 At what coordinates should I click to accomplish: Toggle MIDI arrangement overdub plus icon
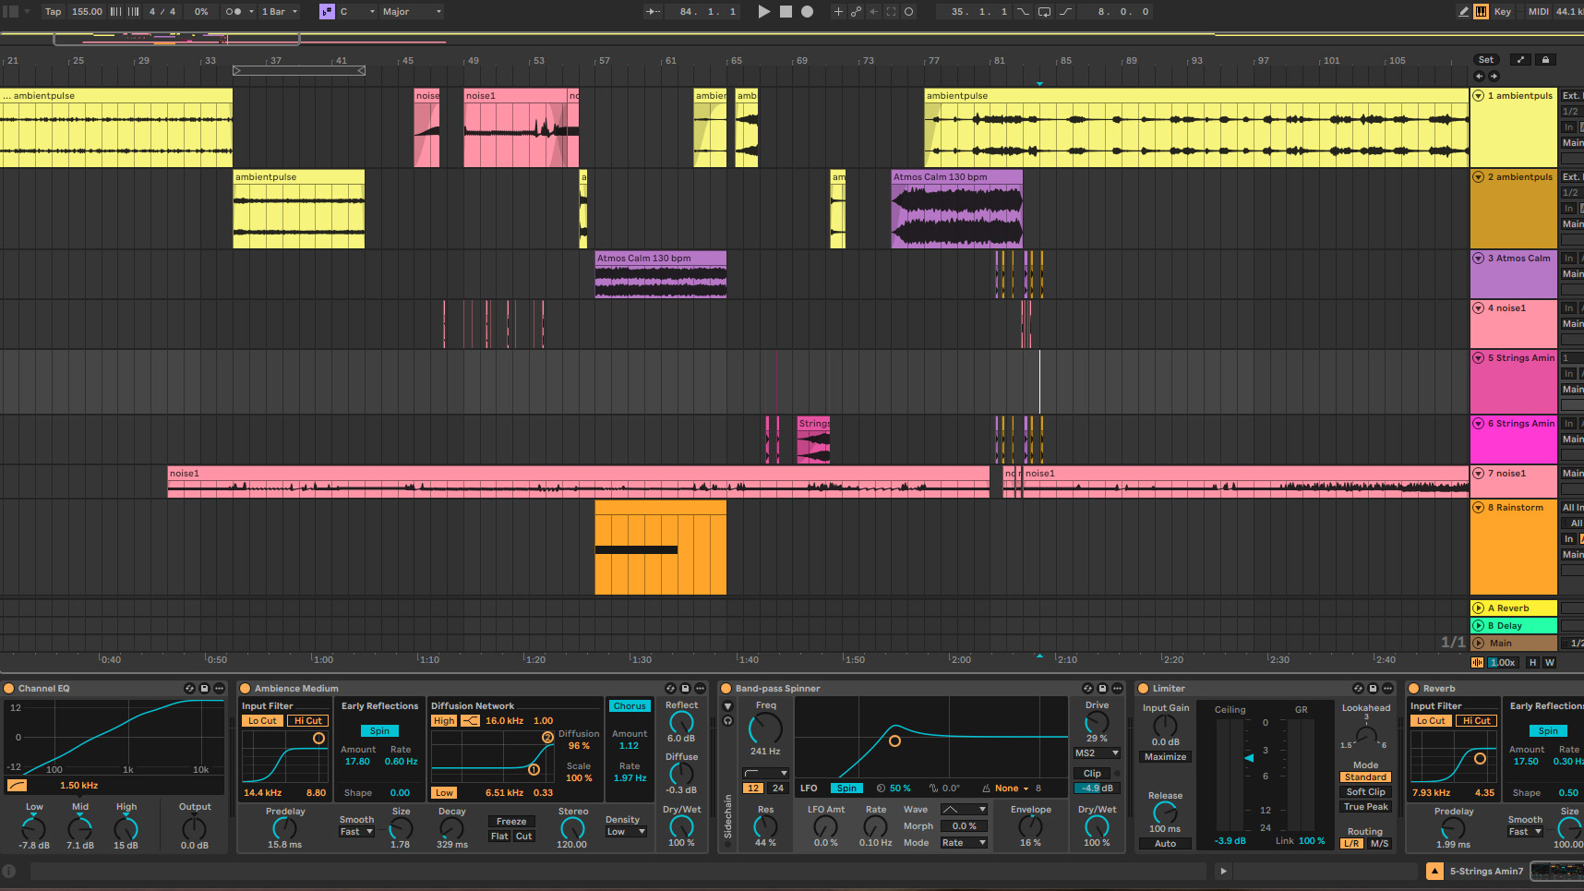838,12
